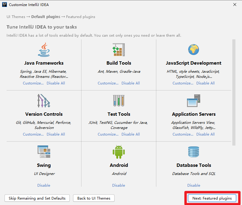
Task: Click the Application Servers heading
Action: (x=194, y=114)
